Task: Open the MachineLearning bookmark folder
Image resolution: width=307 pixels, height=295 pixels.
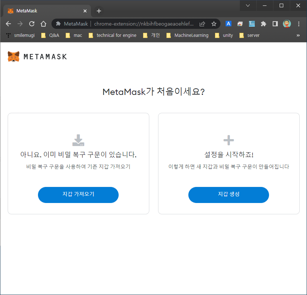Action: click(187, 35)
